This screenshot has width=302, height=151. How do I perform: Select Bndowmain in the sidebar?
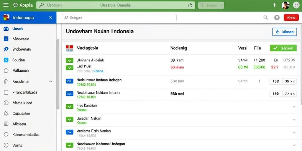tap(21, 49)
